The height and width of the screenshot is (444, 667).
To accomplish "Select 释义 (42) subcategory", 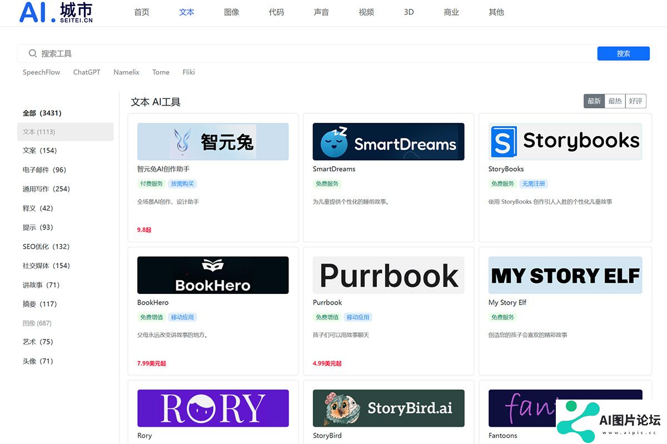I will [x=38, y=208].
